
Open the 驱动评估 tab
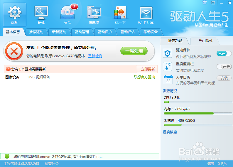click(128, 32)
